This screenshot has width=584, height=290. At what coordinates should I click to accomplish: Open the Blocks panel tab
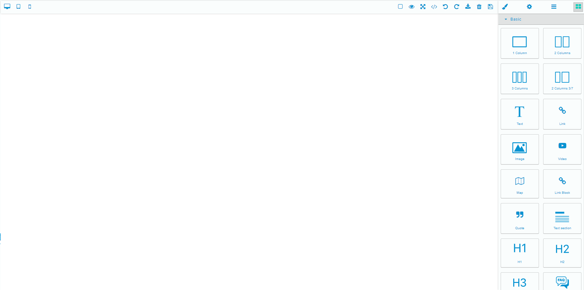[578, 6]
